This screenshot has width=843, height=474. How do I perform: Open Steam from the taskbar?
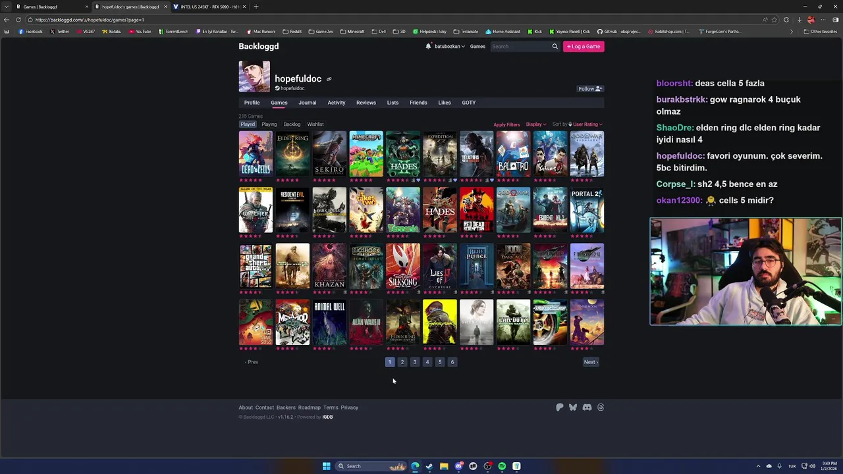pyautogui.click(x=429, y=466)
